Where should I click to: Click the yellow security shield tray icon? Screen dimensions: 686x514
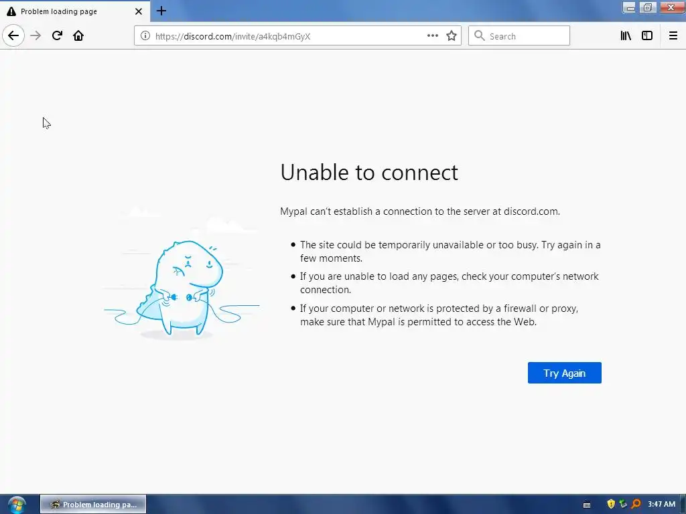click(611, 504)
